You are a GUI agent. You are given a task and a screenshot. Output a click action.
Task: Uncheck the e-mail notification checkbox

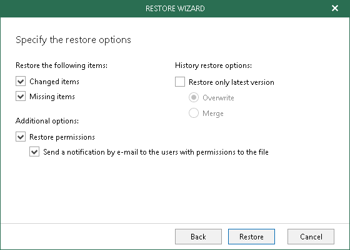pos(34,152)
